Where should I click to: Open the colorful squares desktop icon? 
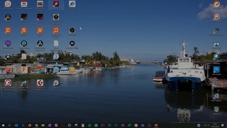40,70
